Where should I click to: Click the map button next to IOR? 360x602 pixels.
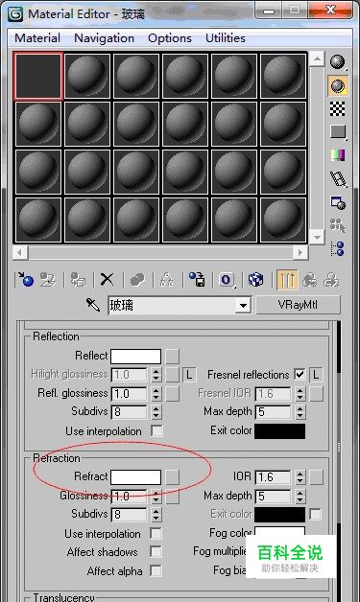(x=316, y=477)
